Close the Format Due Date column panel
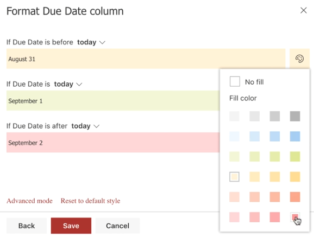 point(303,10)
